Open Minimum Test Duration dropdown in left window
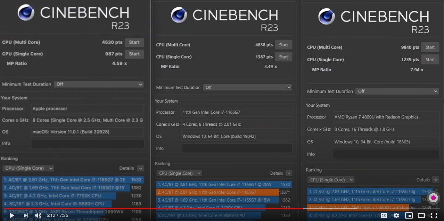 pos(99,84)
